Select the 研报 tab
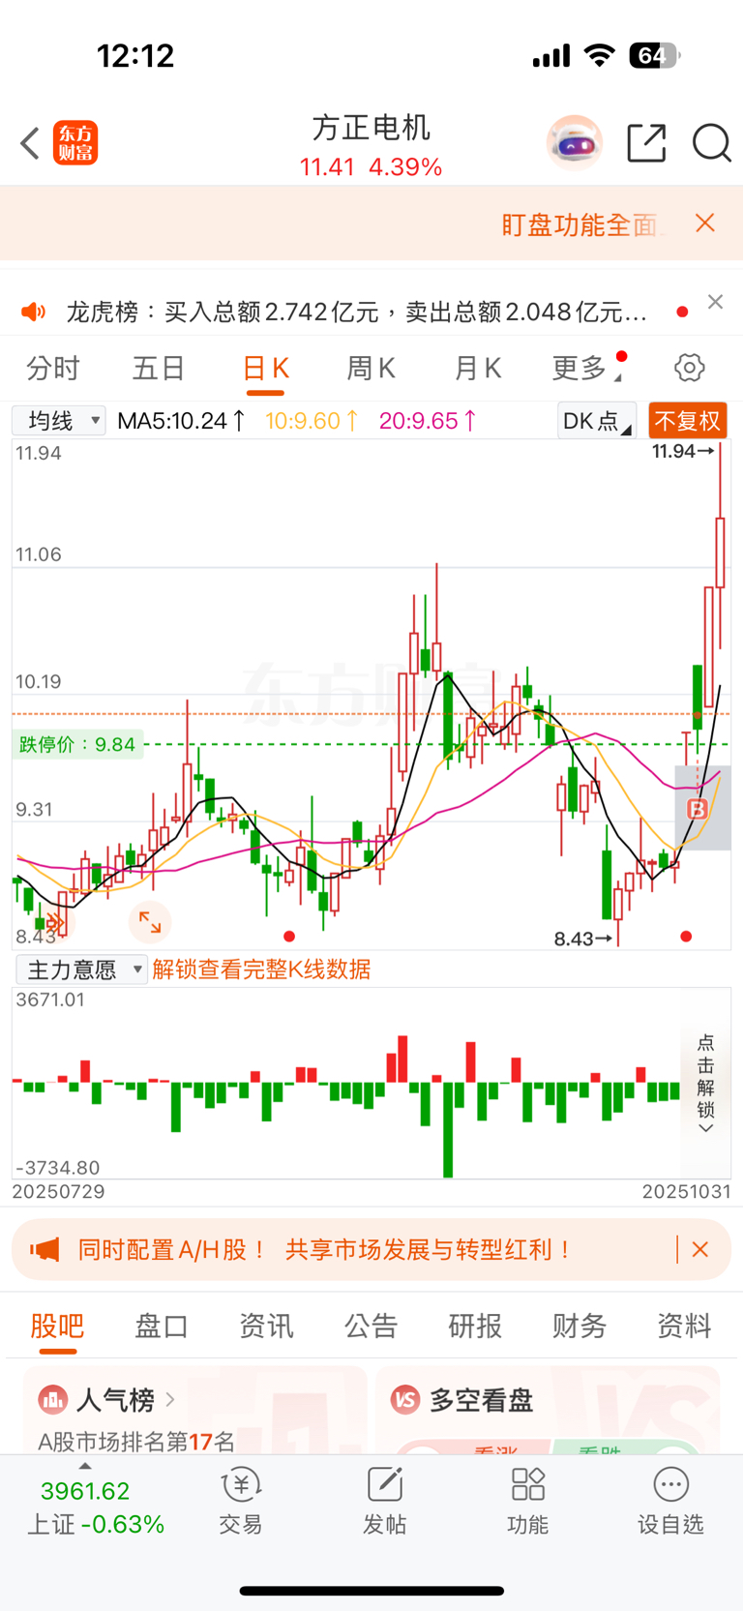This screenshot has width=744, height=1611. [475, 1326]
